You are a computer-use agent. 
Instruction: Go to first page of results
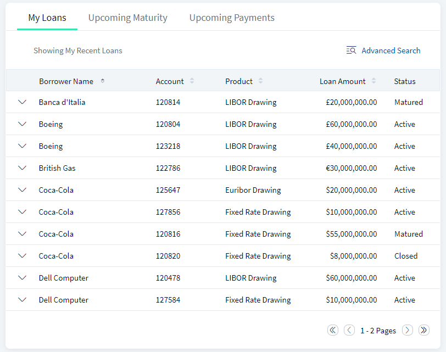333,330
